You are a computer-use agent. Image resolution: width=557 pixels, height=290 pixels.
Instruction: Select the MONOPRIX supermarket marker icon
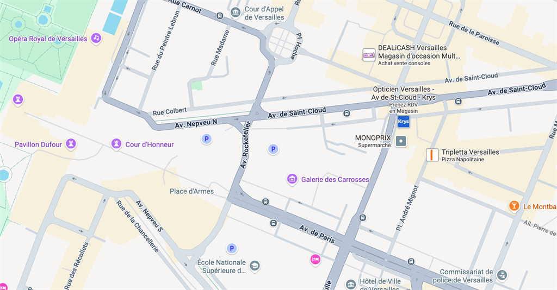click(401, 141)
